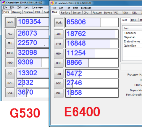Run HDD benchmark in G530 window
The width and height of the screenshot is (142, 127).
pyautogui.click(x=10, y=63)
